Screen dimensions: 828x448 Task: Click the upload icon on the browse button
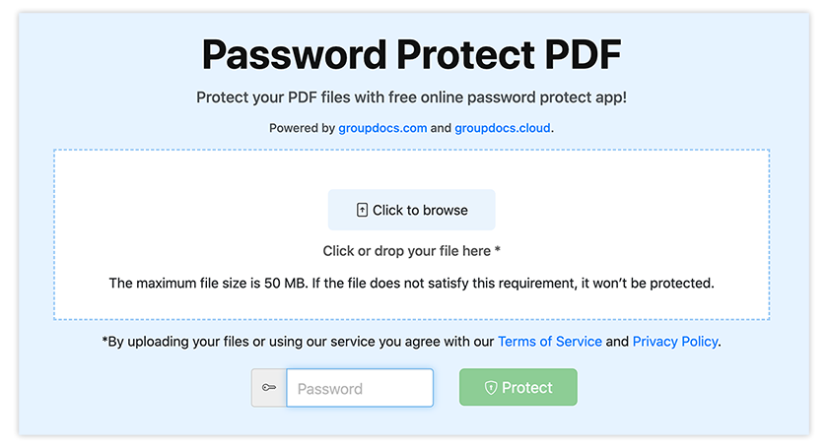(362, 210)
